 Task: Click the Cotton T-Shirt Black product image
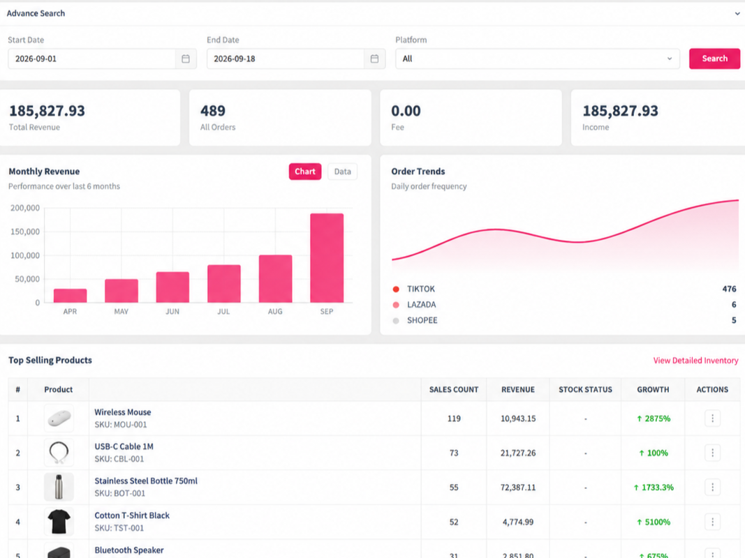[59, 522]
